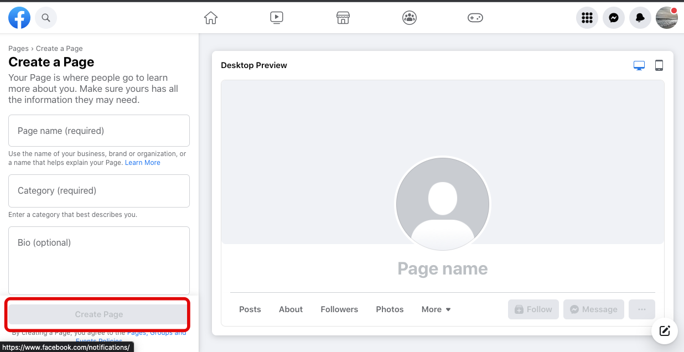Image resolution: width=684 pixels, height=352 pixels.
Task: Open the three-dot options button in preview
Action: (x=642, y=309)
